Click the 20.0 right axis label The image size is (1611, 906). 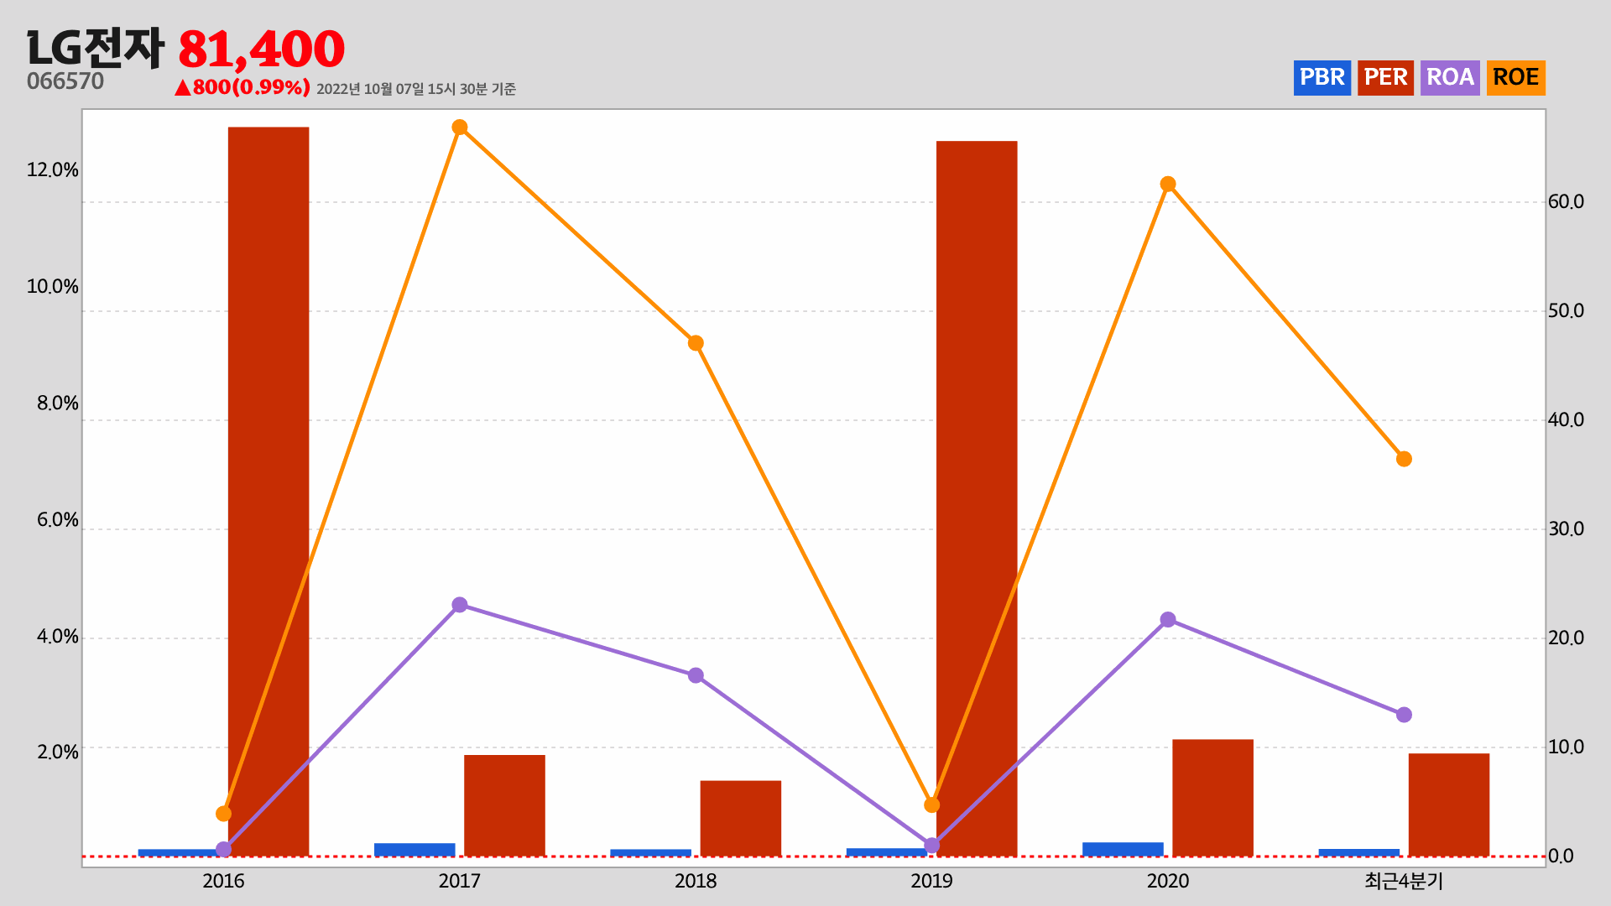1567,638
